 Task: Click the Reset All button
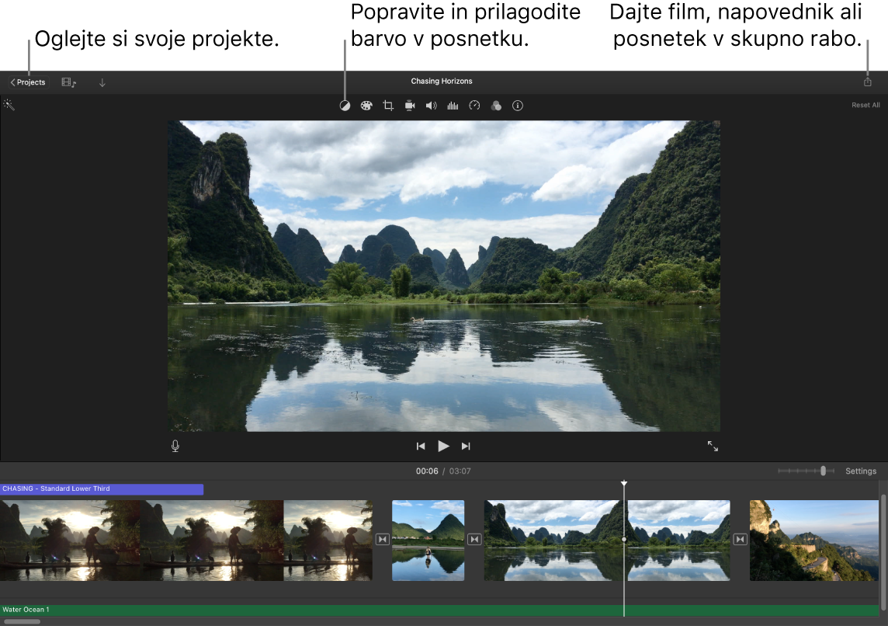(x=865, y=105)
